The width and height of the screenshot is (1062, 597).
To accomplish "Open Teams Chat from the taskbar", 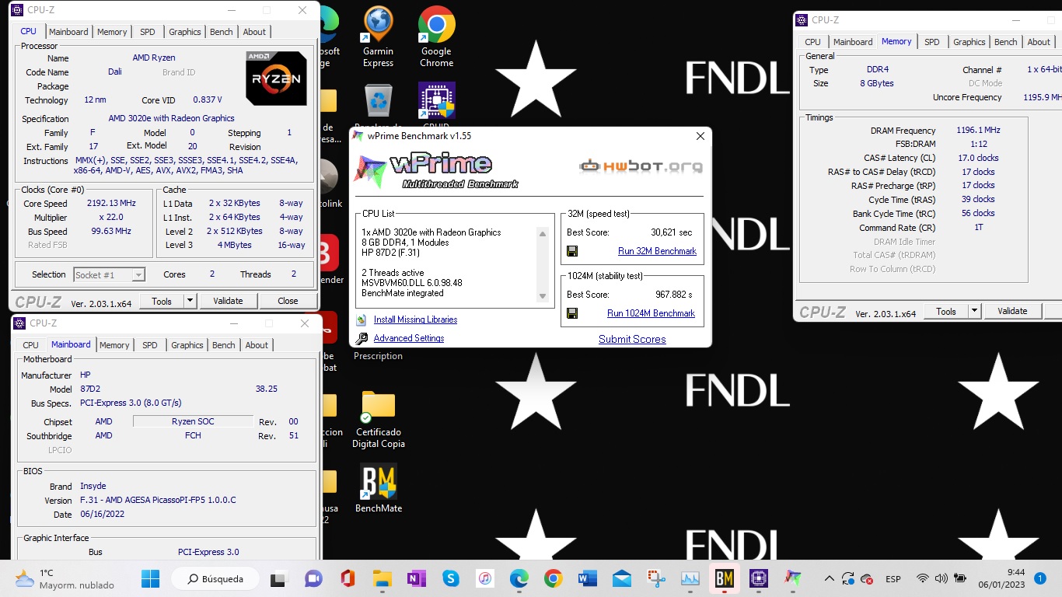I will 313,578.
